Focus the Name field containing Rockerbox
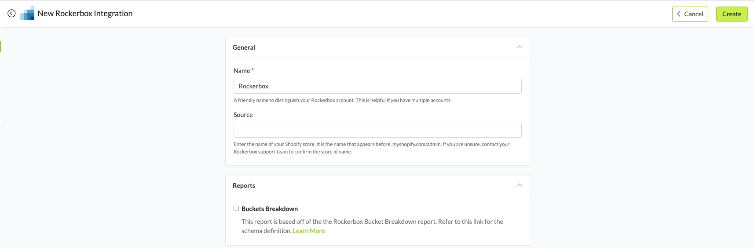The width and height of the screenshot is (754, 248). pyautogui.click(x=377, y=86)
